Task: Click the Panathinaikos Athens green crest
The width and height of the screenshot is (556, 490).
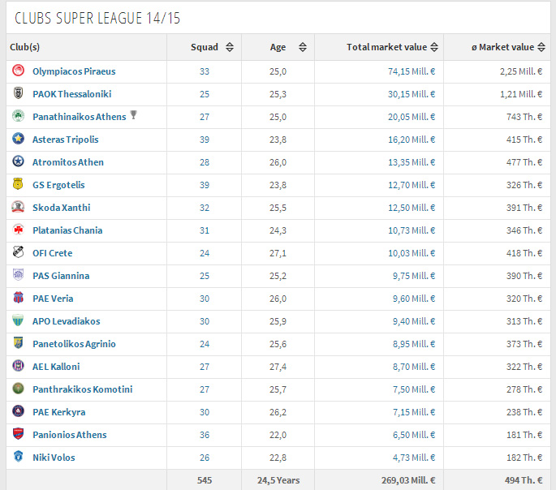Action: [18, 116]
